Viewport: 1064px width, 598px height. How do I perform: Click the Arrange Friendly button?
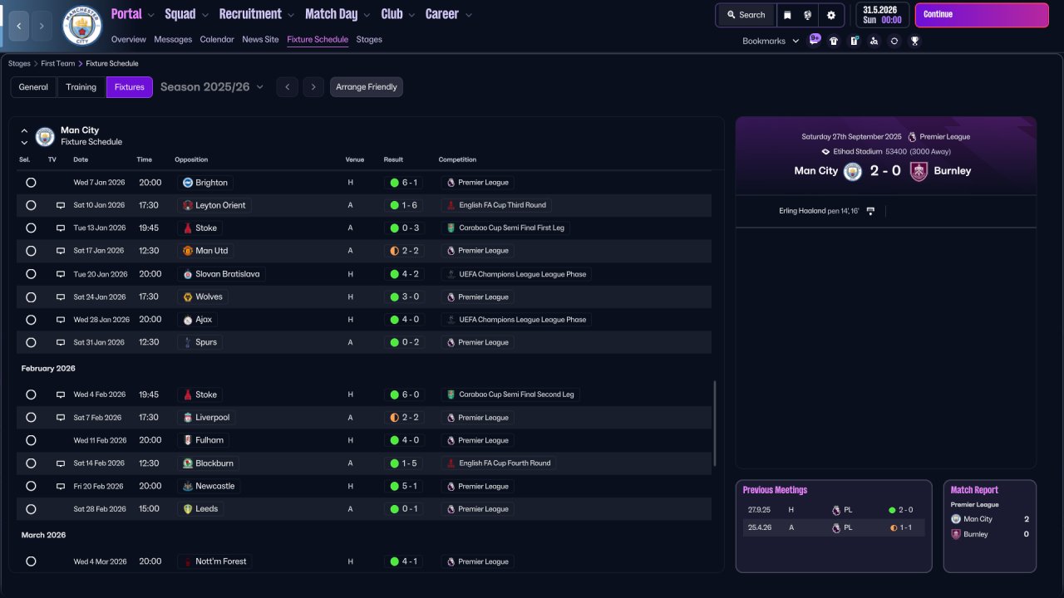click(x=367, y=87)
